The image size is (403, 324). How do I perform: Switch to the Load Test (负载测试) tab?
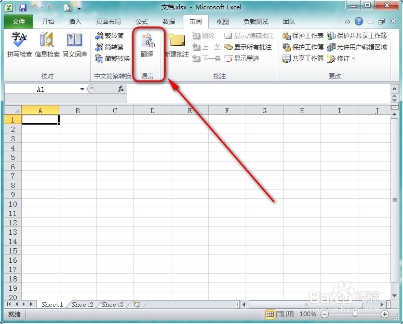click(x=256, y=22)
